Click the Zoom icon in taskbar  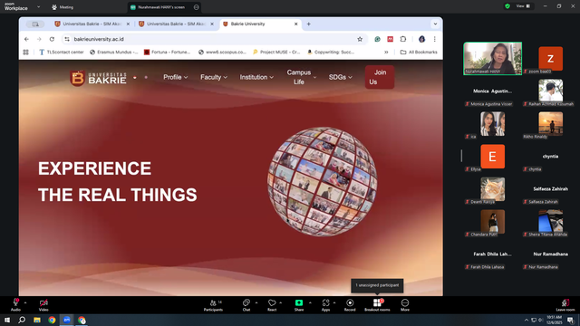(67, 320)
